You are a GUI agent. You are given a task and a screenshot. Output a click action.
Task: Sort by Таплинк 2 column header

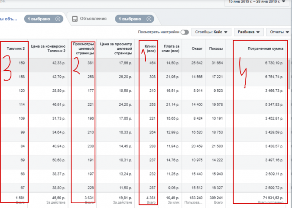pos(16,49)
